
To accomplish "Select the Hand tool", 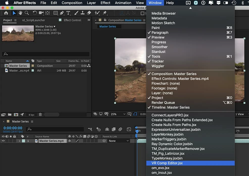I will point(20,13).
